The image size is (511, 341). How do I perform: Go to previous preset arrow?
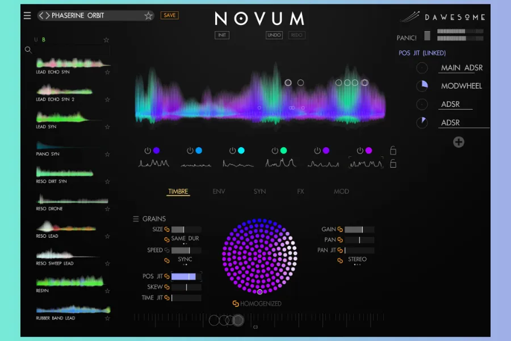tap(41, 15)
